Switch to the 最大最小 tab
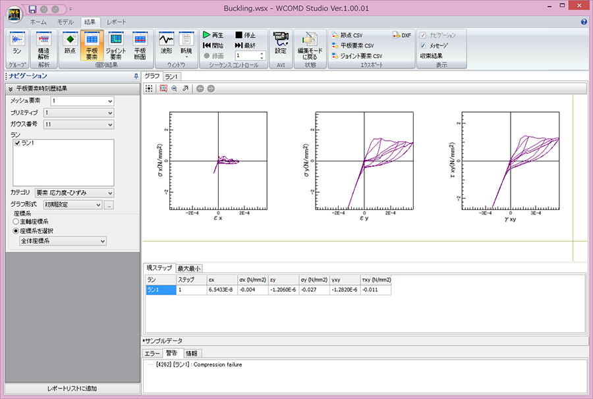This screenshot has width=593, height=399. [x=189, y=268]
